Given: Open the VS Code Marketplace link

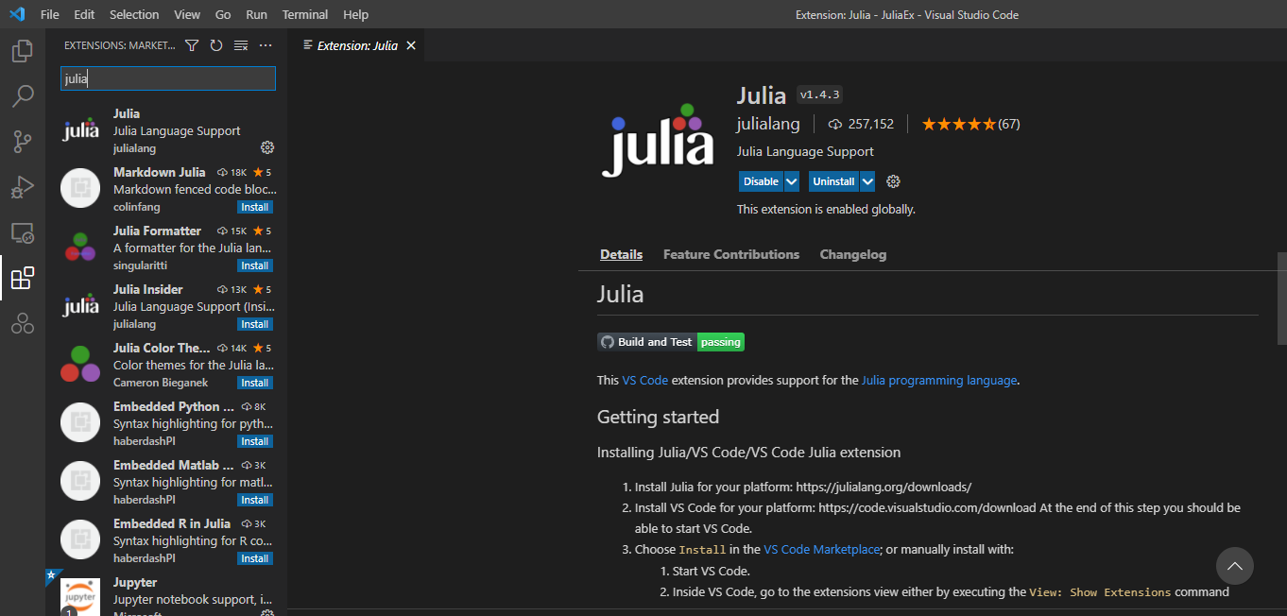Looking at the screenshot, I should (x=822, y=549).
